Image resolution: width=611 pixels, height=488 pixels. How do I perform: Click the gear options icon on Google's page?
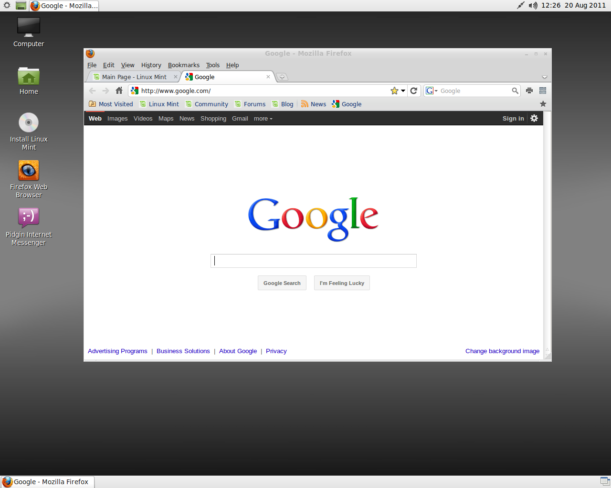[x=534, y=118]
